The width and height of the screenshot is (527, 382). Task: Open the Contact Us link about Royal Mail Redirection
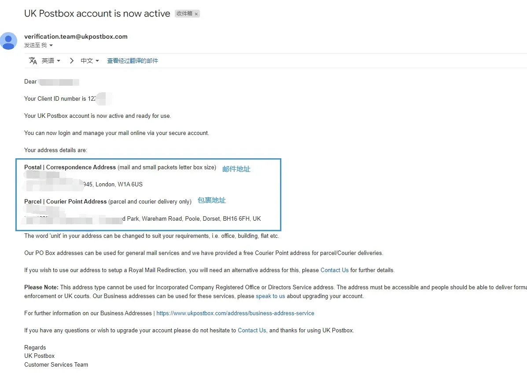pos(335,270)
